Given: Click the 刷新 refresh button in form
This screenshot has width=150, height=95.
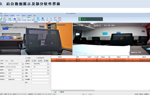Looking at the screenshot, I should pyautogui.click(x=46, y=61).
